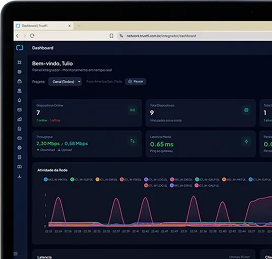
Task: Click the first pink peak in activity chart
Action: [58, 197]
